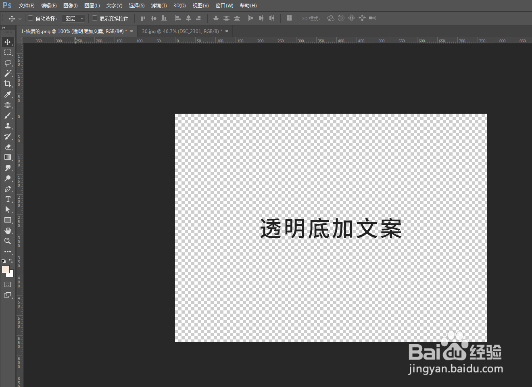
Task: Align top edges
Action: click(143, 18)
